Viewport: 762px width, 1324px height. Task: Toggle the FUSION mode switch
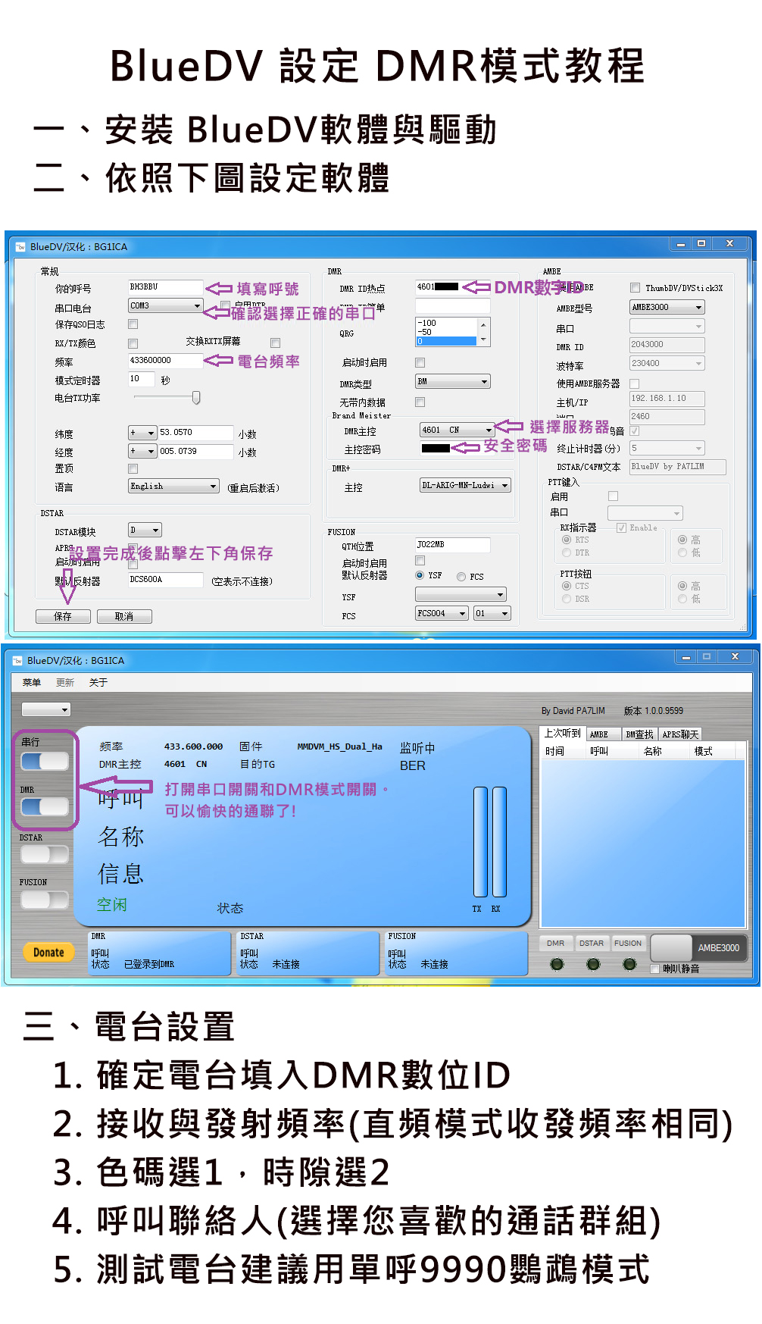click(x=45, y=900)
